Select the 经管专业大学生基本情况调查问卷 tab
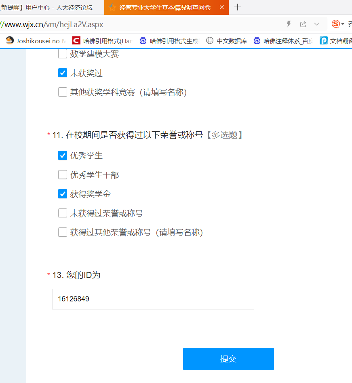The image size is (352, 383). [x=167, y=7]
